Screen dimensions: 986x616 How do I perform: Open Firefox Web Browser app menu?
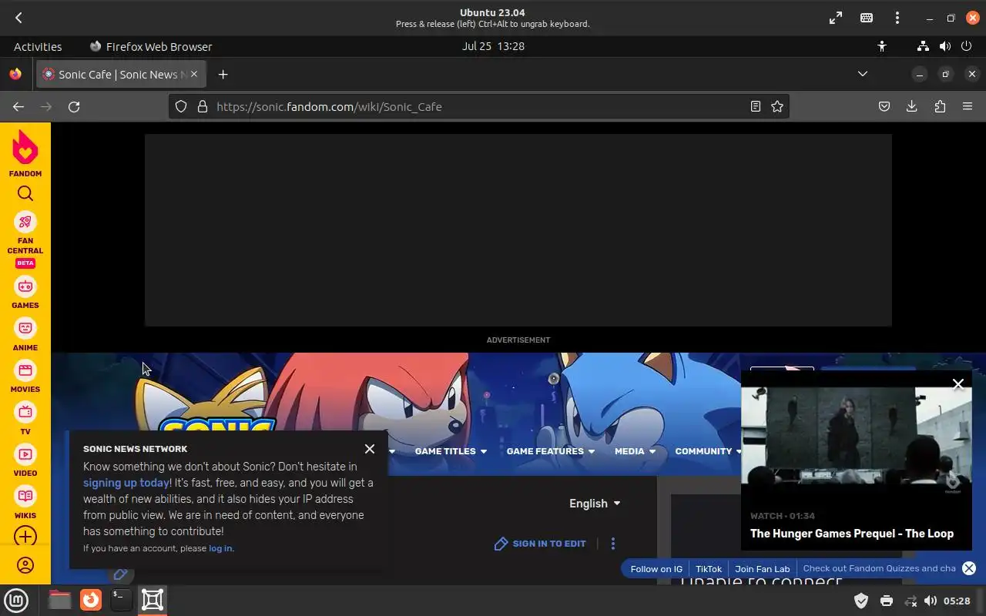click(x=151, y=46)
